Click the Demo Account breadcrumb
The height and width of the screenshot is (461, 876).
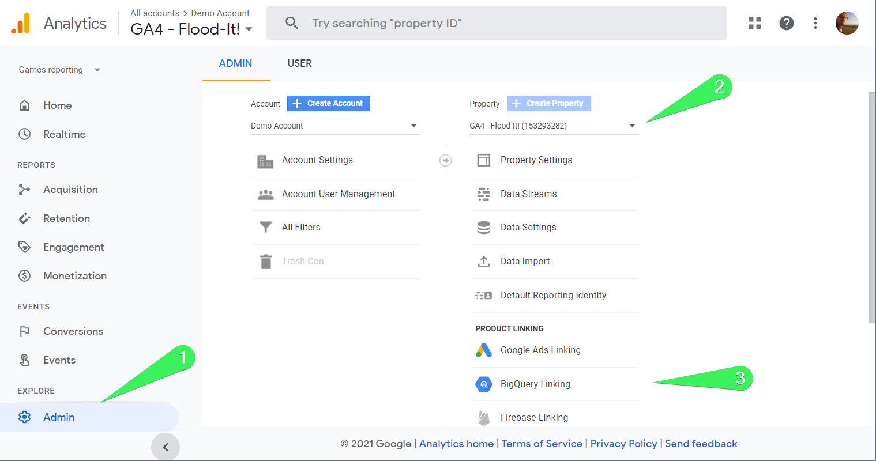click(220, 13)
